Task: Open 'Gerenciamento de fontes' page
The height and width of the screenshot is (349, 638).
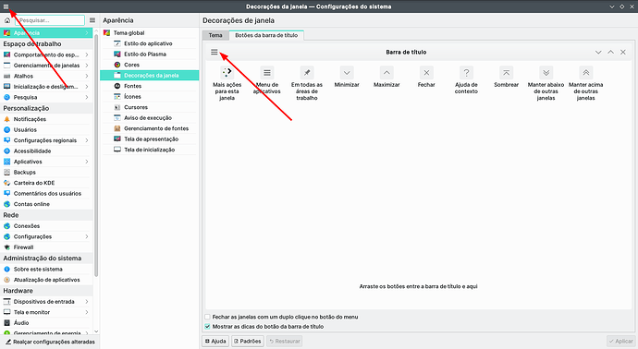Action: pos(149,128)
